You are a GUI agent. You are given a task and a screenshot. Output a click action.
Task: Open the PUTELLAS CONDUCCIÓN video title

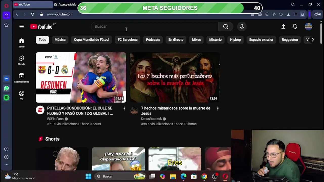(x=80, y=111)
